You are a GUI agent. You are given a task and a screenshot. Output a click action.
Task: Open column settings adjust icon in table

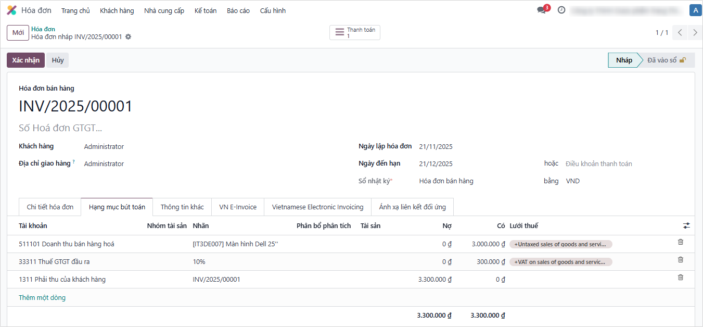(686, 225)
